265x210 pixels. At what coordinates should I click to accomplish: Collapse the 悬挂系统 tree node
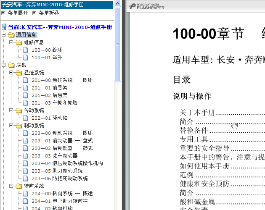point(11,72)
